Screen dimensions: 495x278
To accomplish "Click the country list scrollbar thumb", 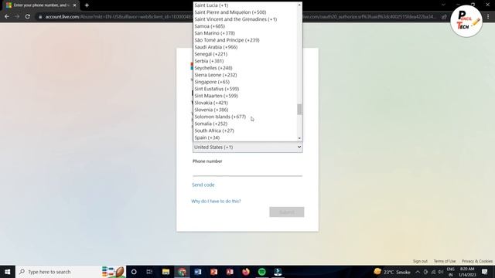I will point(299,110).
